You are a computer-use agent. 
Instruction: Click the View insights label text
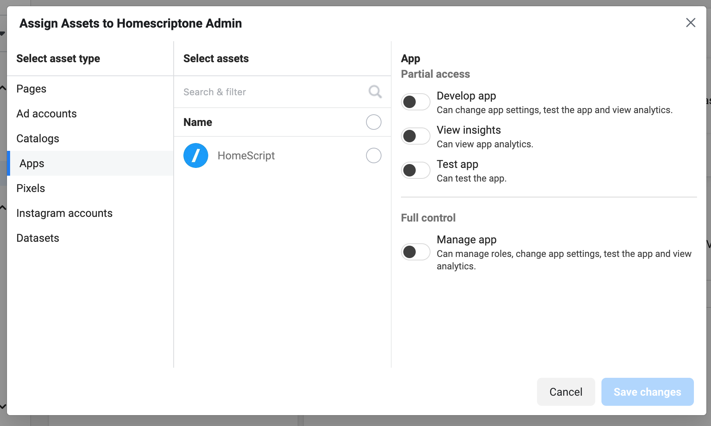[469, 130]
